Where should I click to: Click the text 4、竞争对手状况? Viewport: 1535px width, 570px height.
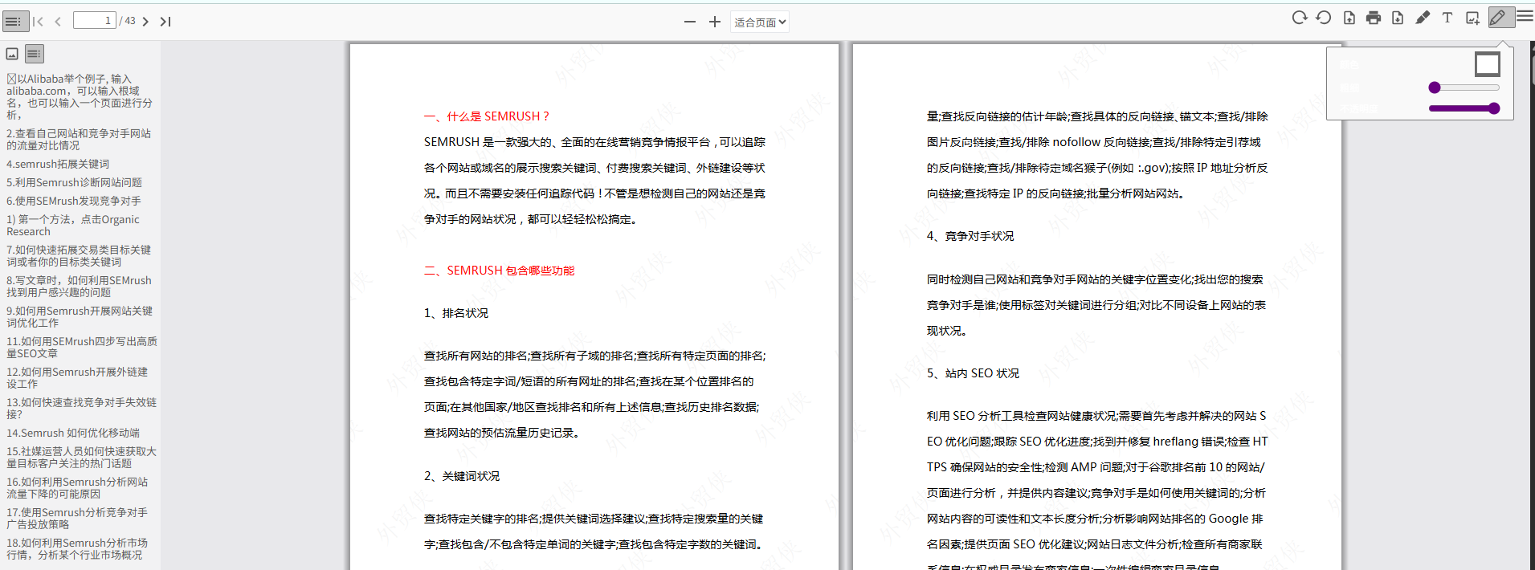(970, 236)
